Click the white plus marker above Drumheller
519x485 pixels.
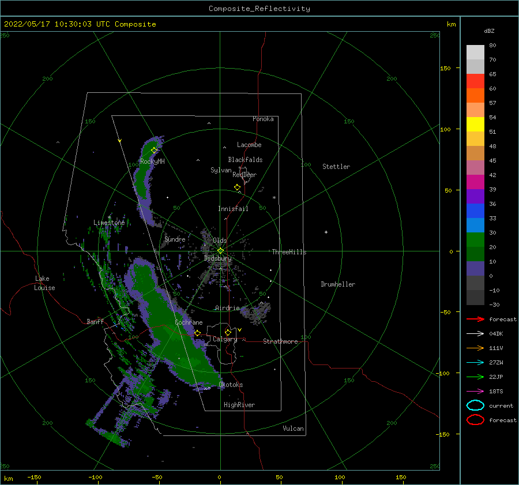coord(326,232)
